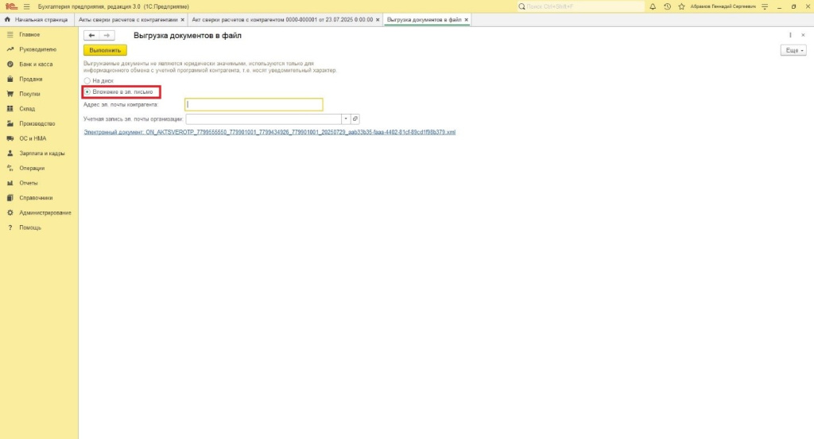Go back with the left arrow button
814x439 pixels.
point(91,35)
